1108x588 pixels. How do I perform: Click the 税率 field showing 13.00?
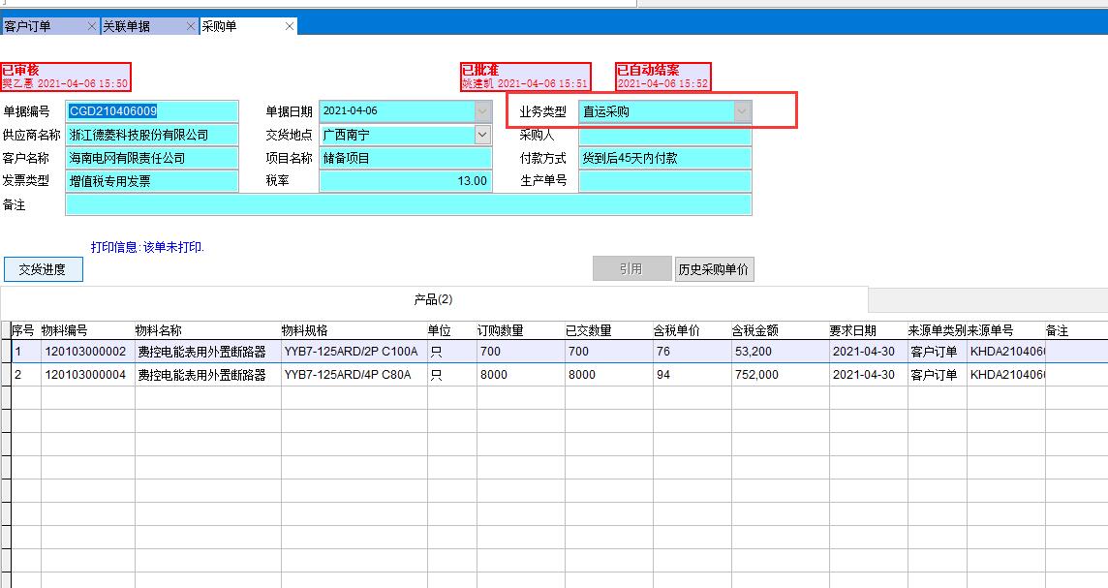tap(405, 181)
